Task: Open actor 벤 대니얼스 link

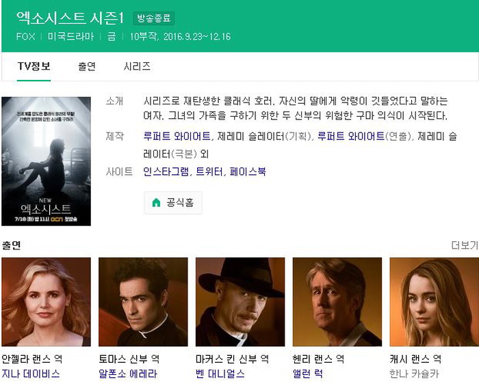Action: coord(220,374)
